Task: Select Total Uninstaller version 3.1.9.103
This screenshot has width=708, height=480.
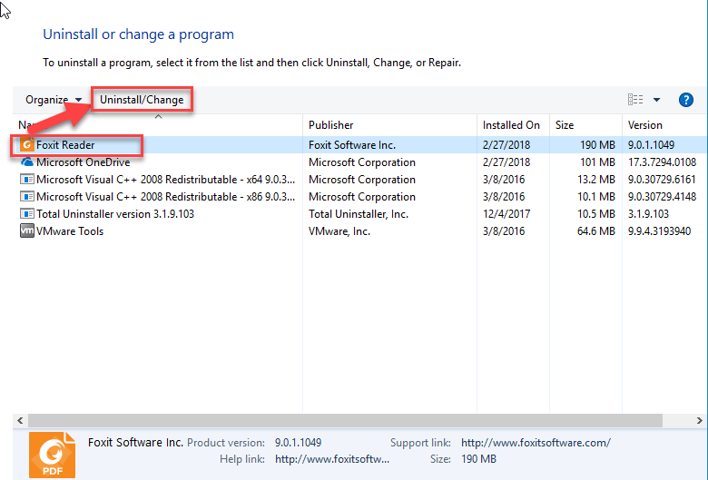Action: 115,213
